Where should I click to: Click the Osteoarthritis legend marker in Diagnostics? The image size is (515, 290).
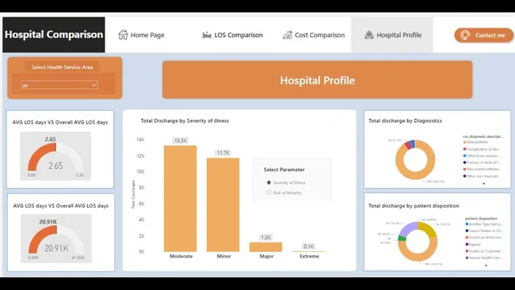tap(465, 142)
